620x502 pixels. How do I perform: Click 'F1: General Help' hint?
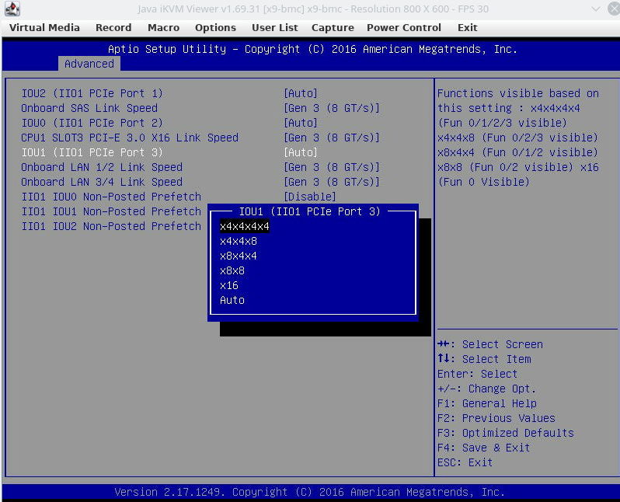tap(486, 403)
